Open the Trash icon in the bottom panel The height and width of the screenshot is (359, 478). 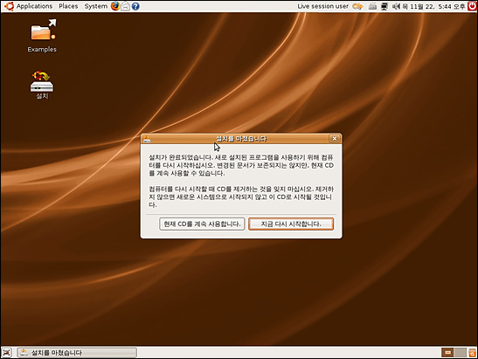[x=472, y=353]
